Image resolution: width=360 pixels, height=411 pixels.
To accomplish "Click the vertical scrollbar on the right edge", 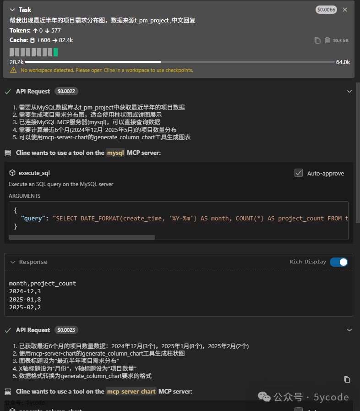I will [358, 153].
